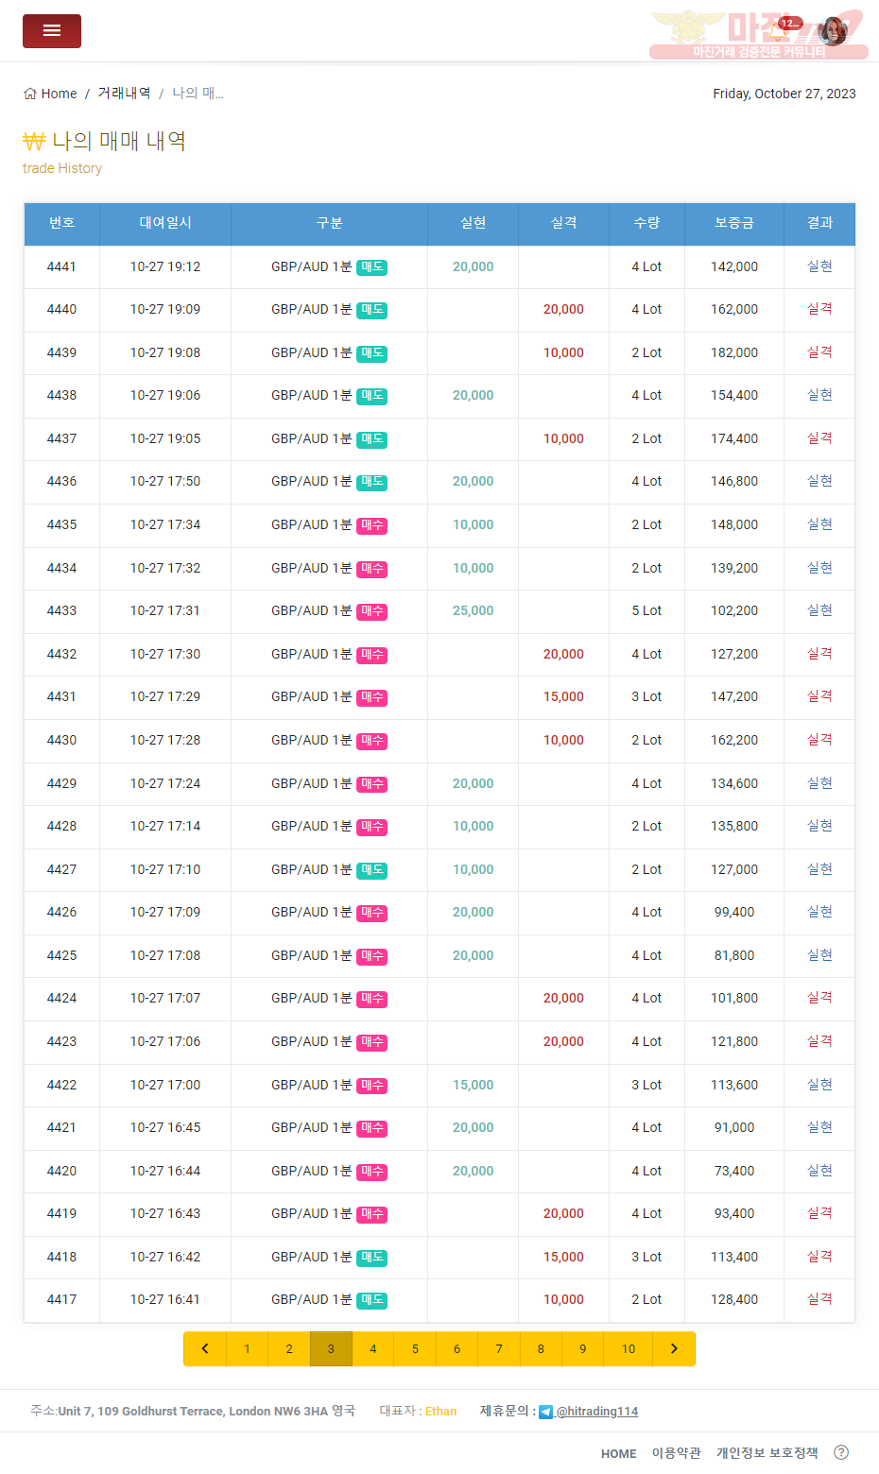
Task: Open @hitrading114 Telegram link
Action: click(x=596, y=1412)
